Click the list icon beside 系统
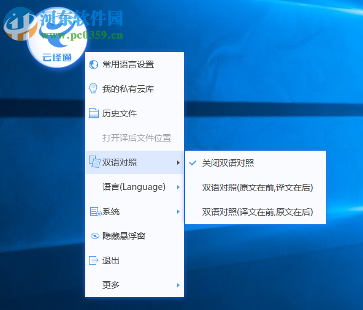This screenshot has height=310, width=363. point(96,211)
